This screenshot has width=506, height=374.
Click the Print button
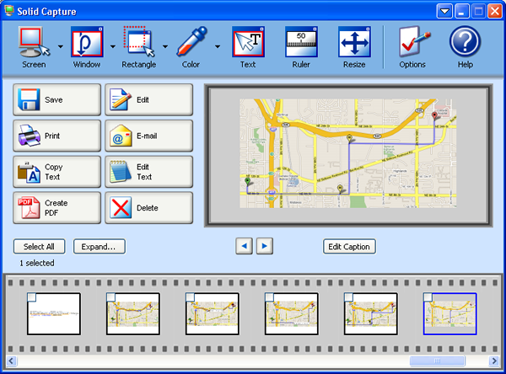[57, 136]
